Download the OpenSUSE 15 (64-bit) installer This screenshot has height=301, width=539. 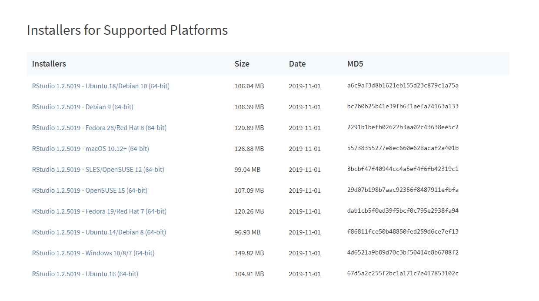click(x=90, y=191)
